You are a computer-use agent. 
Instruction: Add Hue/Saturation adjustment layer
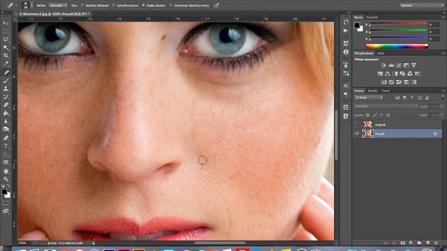(x=380, y=74)
